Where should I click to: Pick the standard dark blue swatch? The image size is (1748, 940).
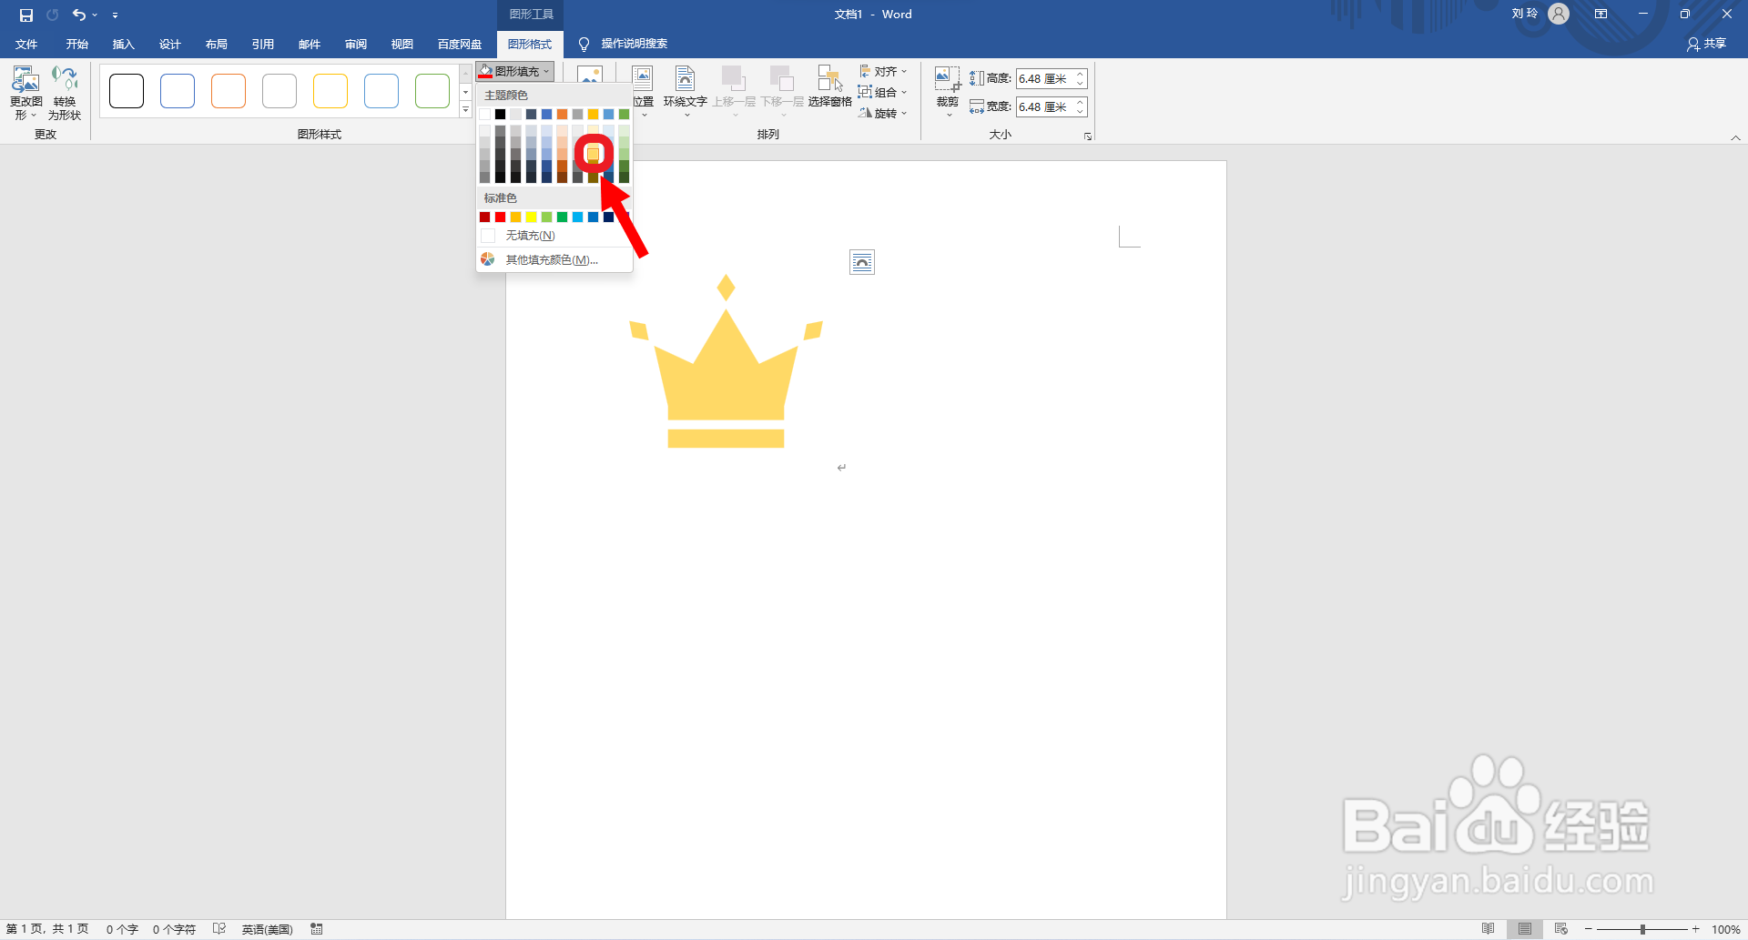(x=608, y=217)
